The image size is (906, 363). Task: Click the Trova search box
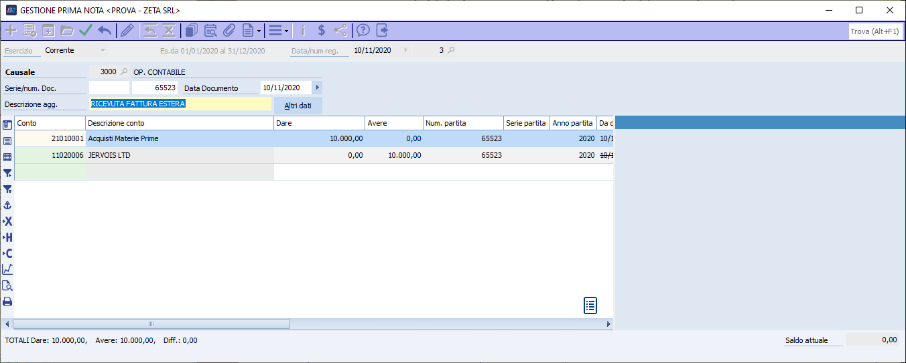875,31
